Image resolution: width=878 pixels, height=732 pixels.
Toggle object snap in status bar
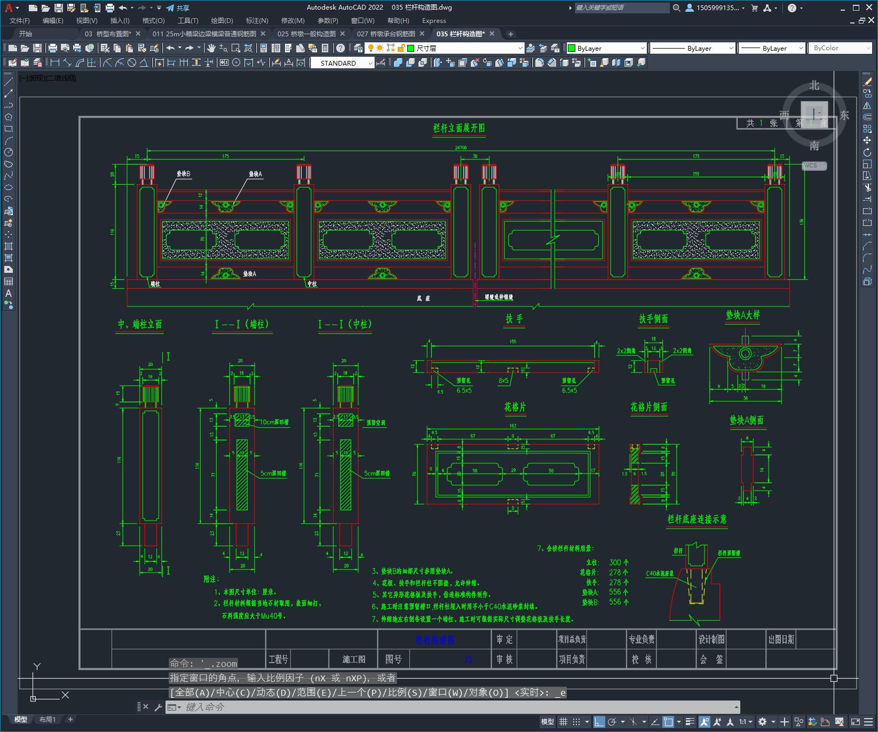(668, 721)
